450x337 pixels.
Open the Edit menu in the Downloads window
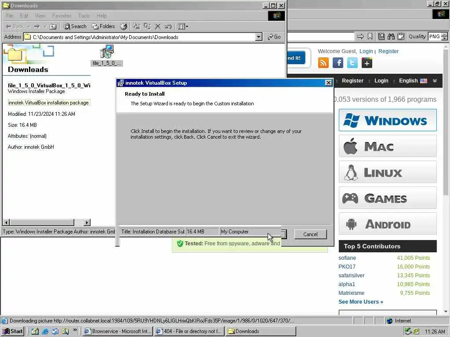24,16
